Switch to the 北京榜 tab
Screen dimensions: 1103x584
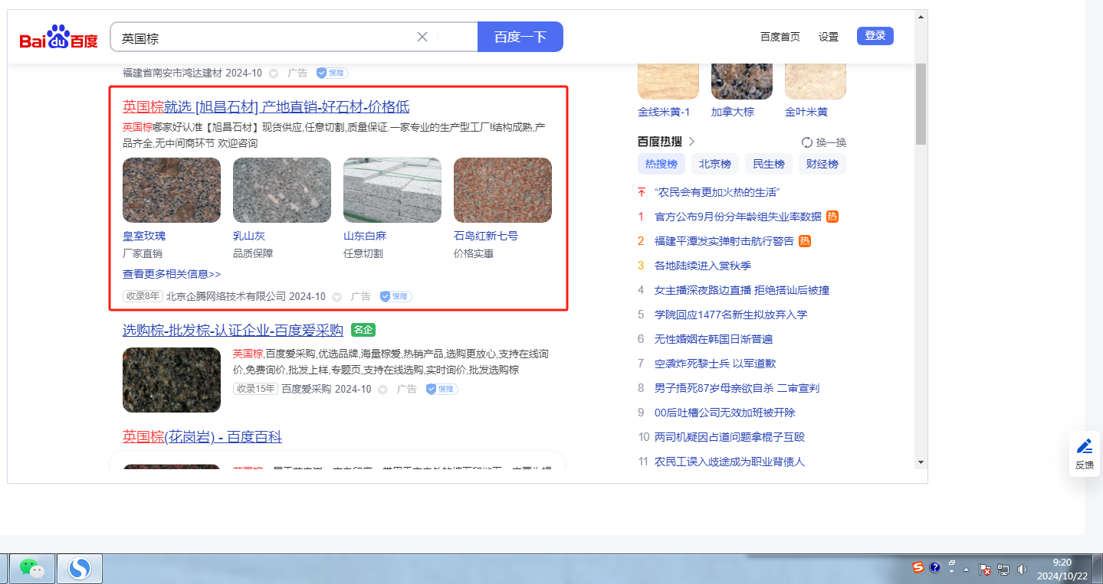715,164
